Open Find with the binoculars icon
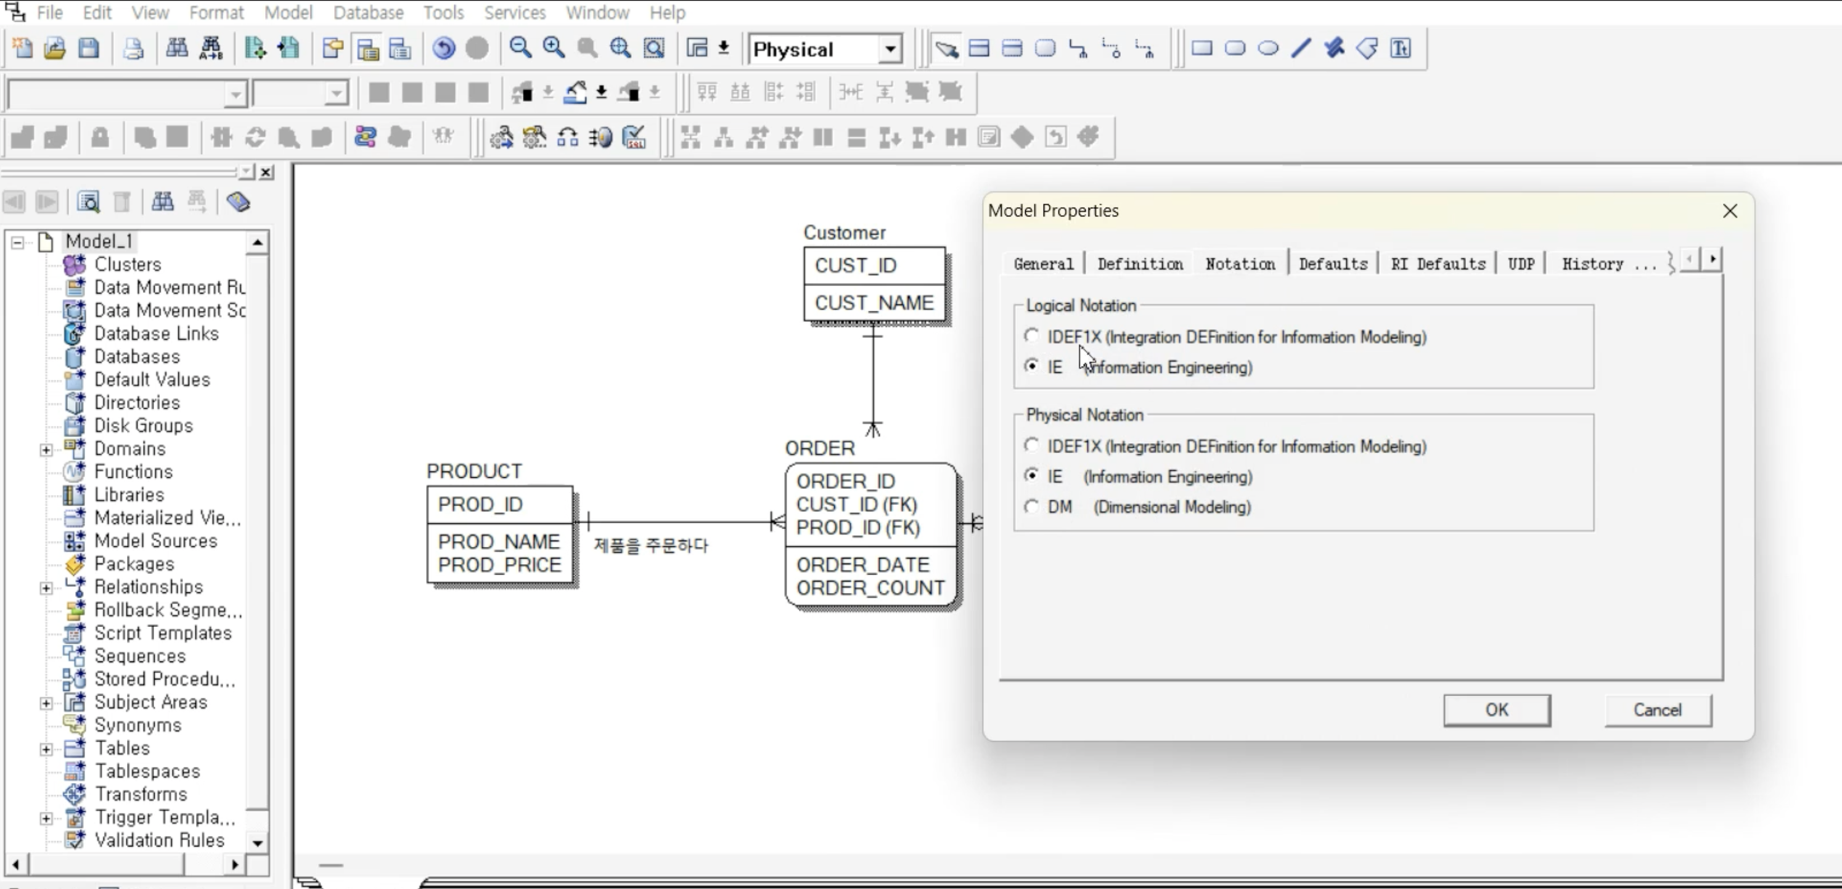This screenshot has height=889, width=1842. point(177,49)
